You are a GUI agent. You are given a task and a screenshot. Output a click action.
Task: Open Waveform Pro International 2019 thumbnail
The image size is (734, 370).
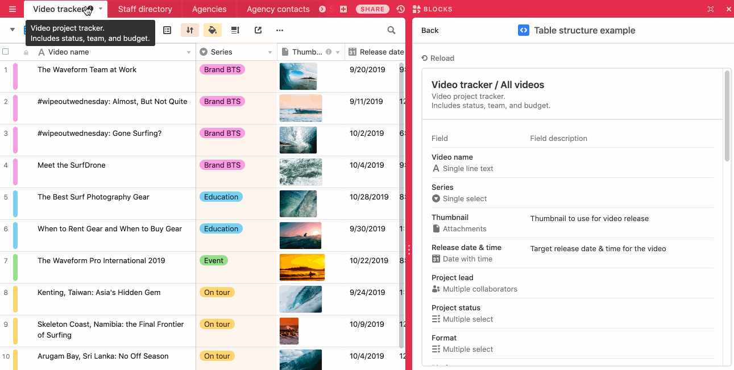point(302,267)
